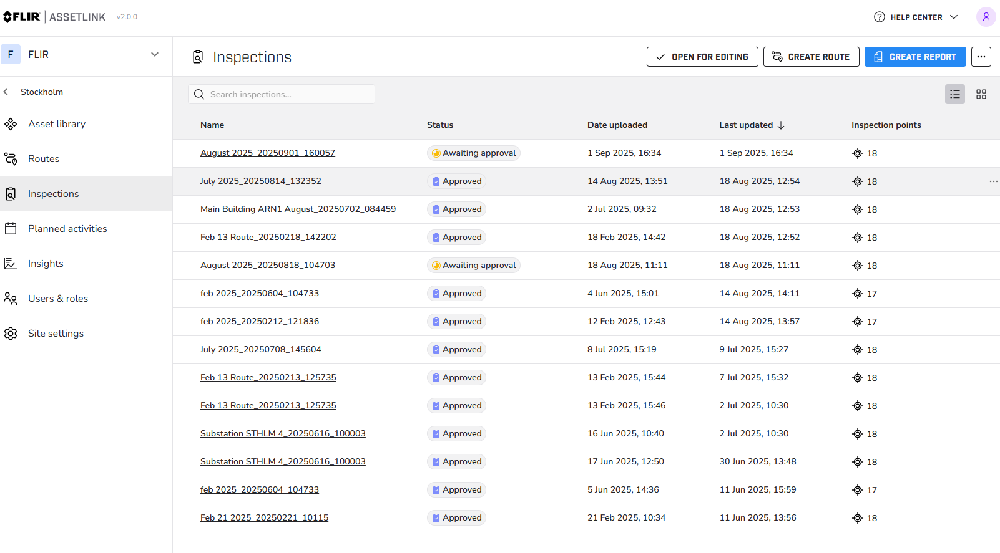Viewport: 1000px width, 553px height.
Task: Click the Asset library sidebar icon
Action: point(11,124)
